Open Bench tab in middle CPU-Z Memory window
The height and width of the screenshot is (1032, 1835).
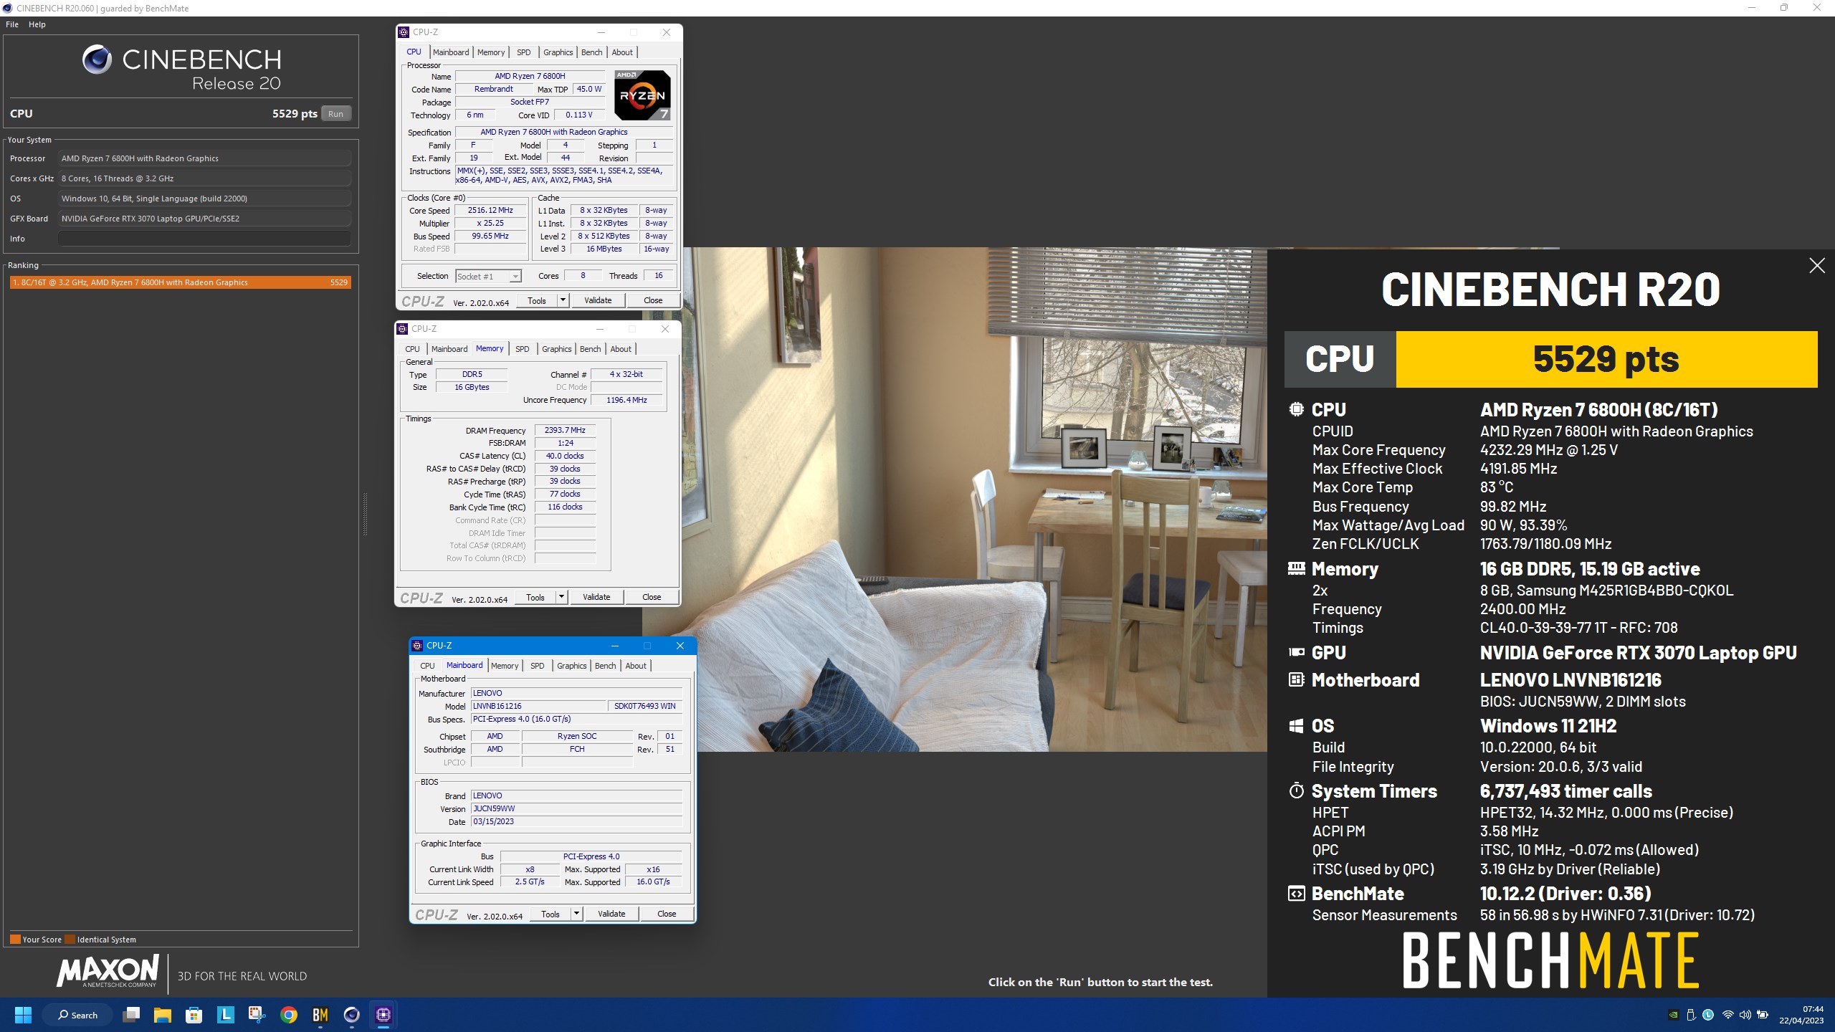[x=590, y=349]
